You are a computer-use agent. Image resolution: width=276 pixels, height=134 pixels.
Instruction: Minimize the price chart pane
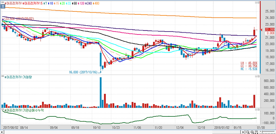(256, 3)
